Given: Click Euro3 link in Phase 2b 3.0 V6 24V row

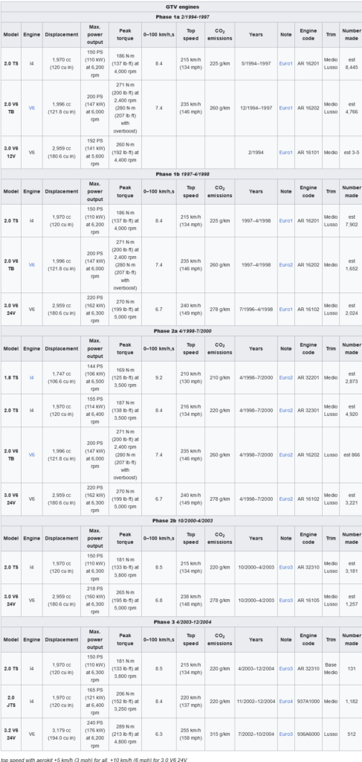Looking at the screenshot, I should click(286, 601).
